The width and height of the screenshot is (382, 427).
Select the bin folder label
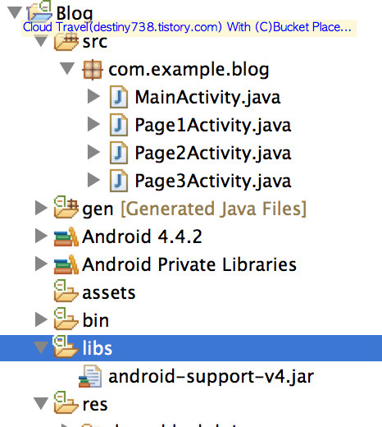[96, 319]
